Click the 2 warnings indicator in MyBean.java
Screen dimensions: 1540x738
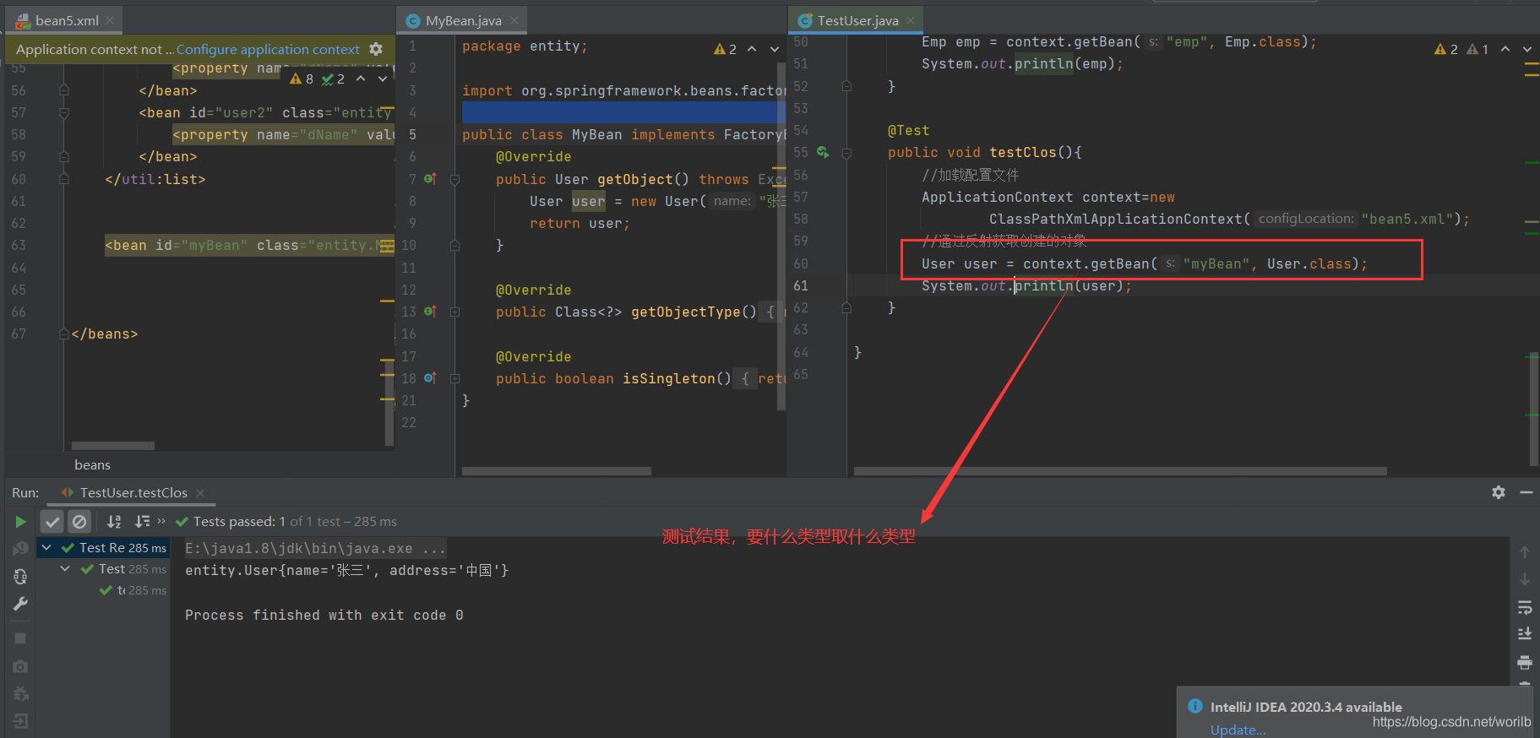(x=725, y=49)
